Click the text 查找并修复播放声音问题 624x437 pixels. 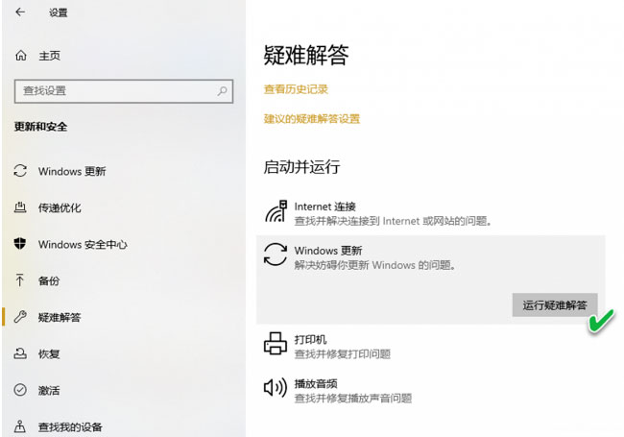353,398
